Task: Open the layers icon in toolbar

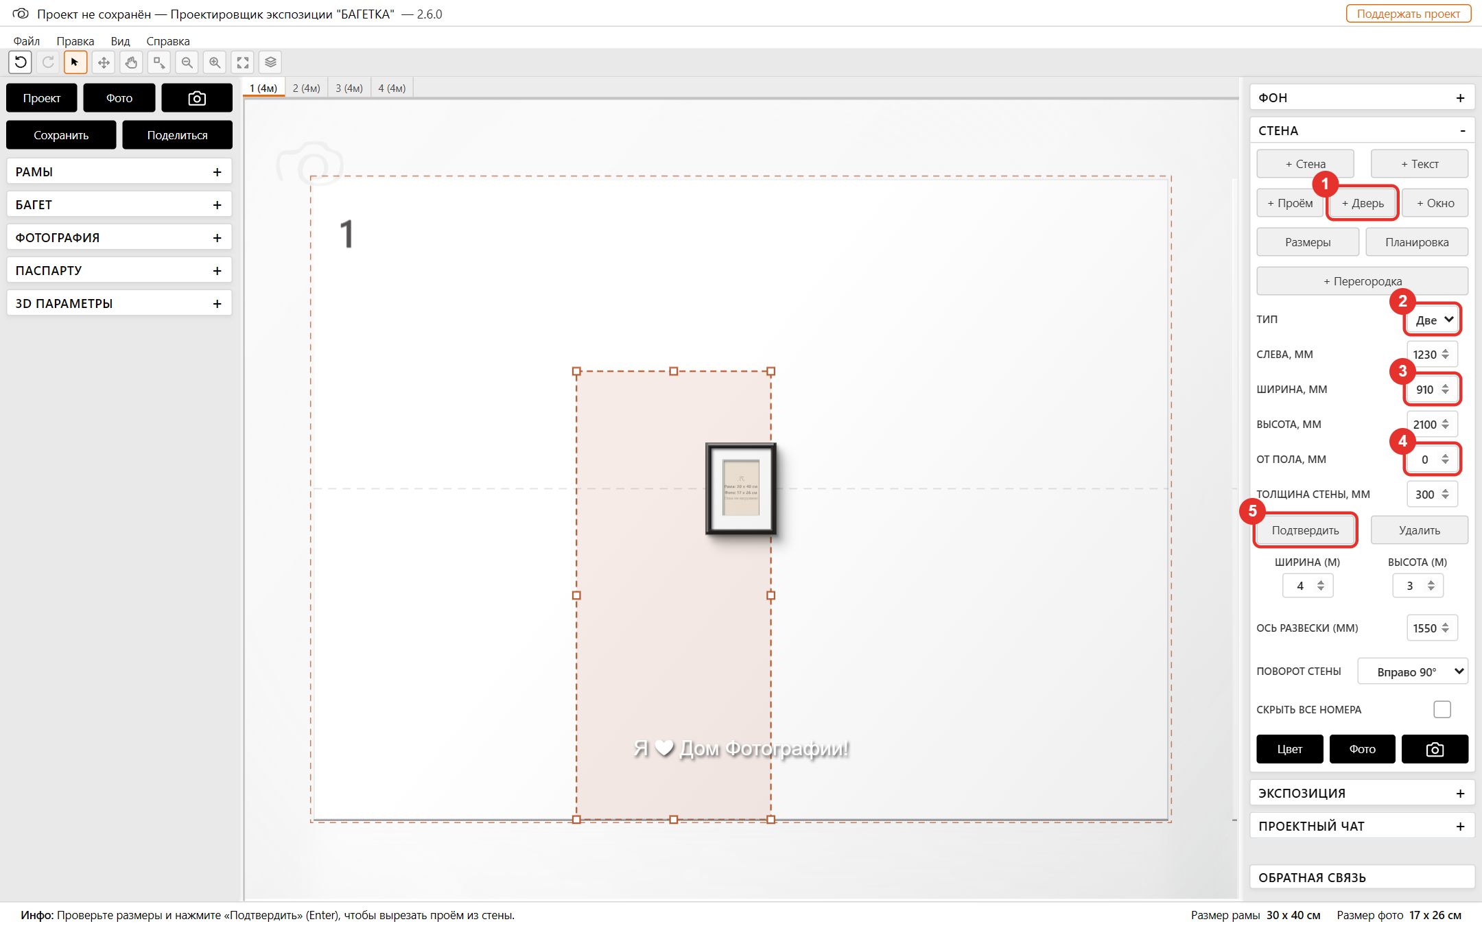Action: (x=270, y=62)
